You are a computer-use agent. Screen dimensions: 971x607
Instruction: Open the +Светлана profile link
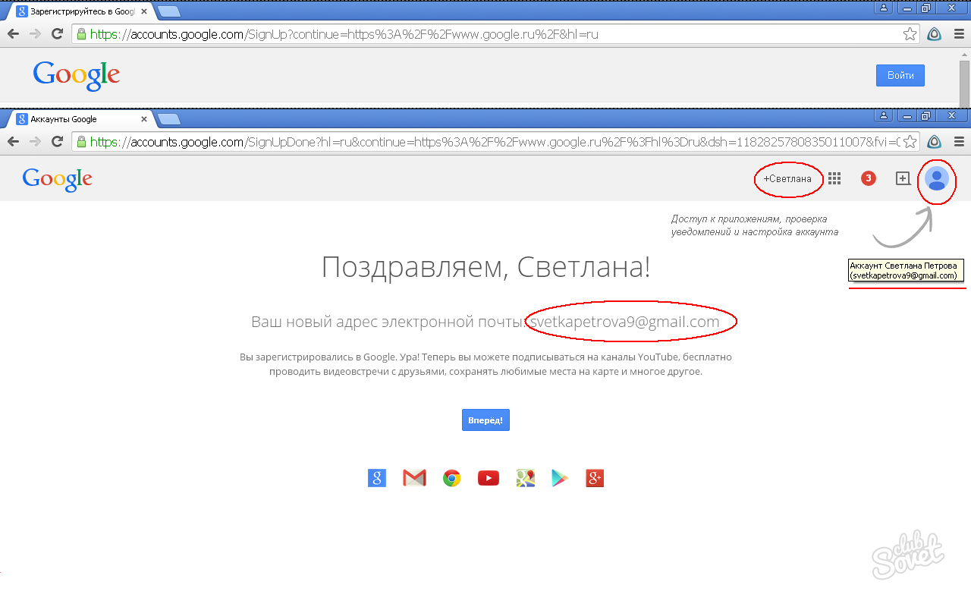787,179
